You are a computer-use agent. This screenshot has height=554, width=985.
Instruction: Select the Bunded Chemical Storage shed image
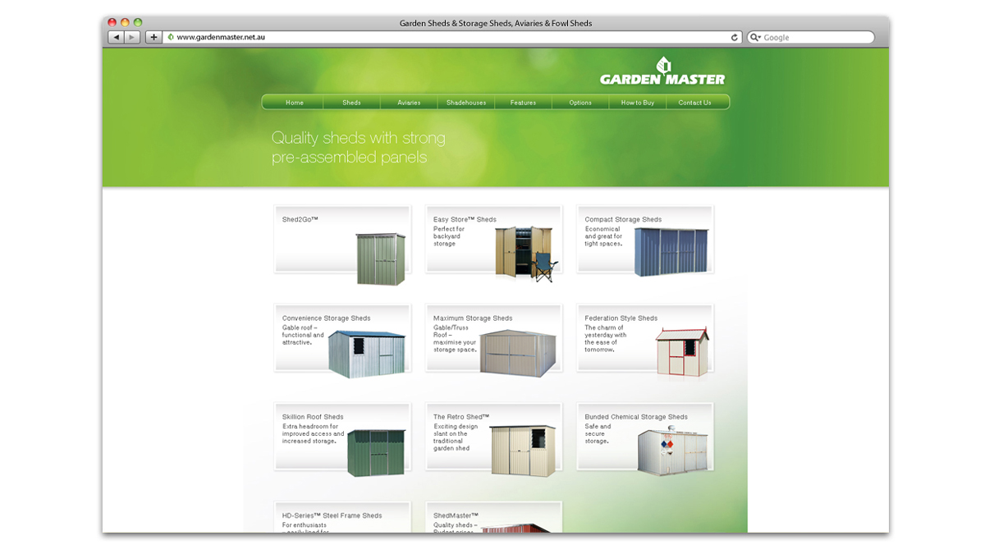673,450
